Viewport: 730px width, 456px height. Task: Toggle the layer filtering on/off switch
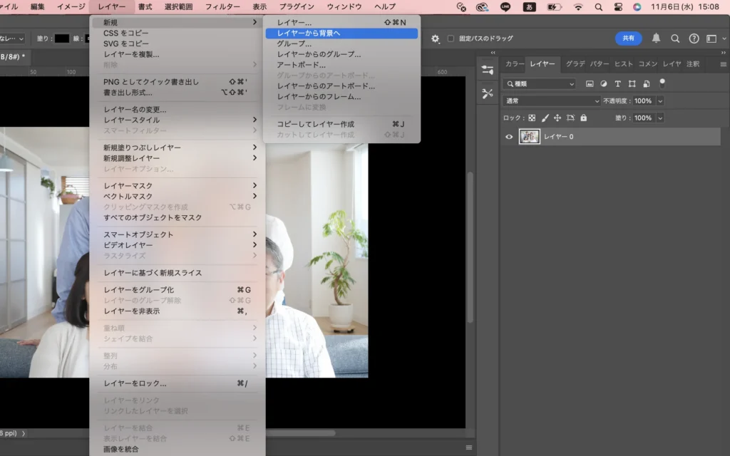click(662, 83)
